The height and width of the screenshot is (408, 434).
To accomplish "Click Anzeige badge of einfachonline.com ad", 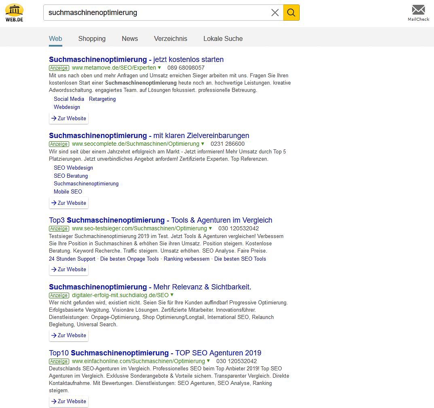I will (59, 361).
